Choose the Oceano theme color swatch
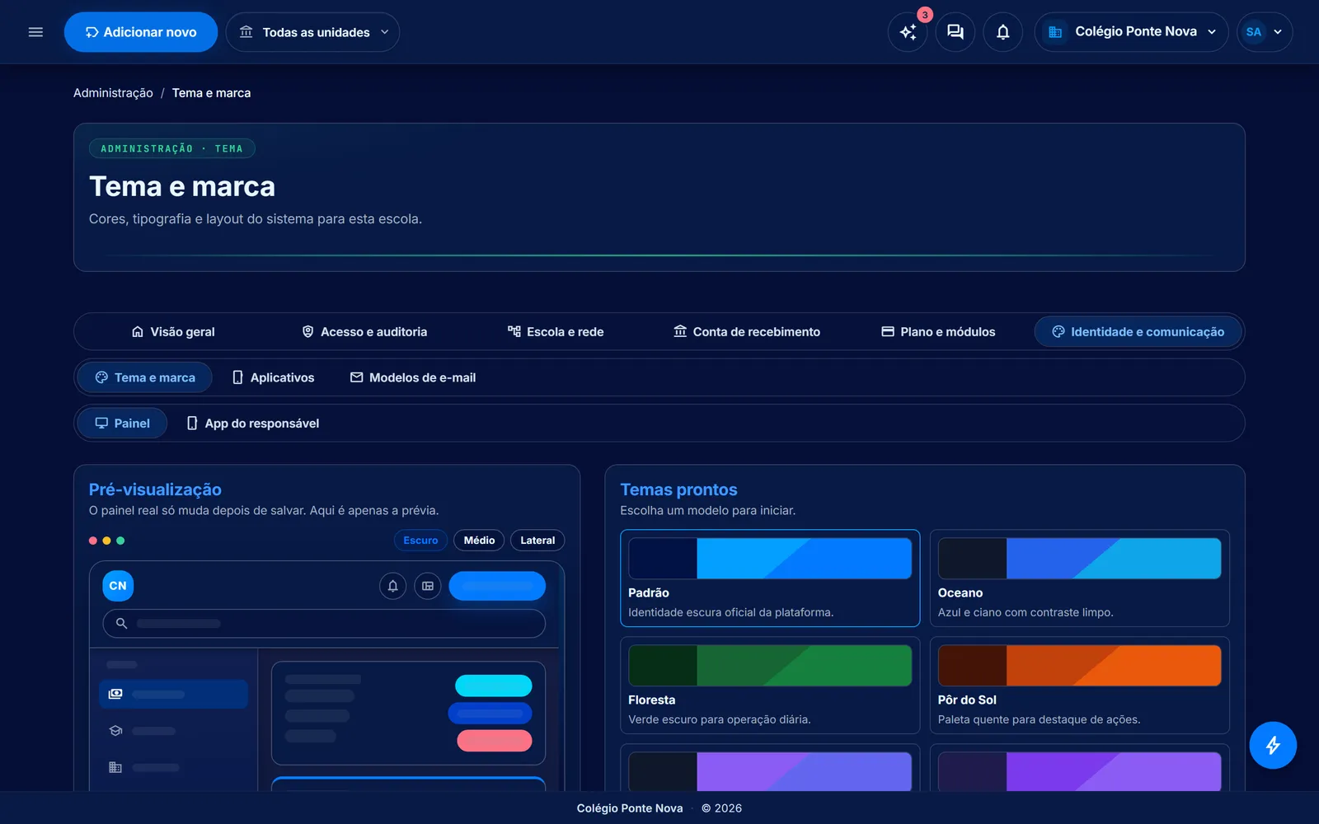This screenshot has height=824, width=1319. pos(1080,559)
